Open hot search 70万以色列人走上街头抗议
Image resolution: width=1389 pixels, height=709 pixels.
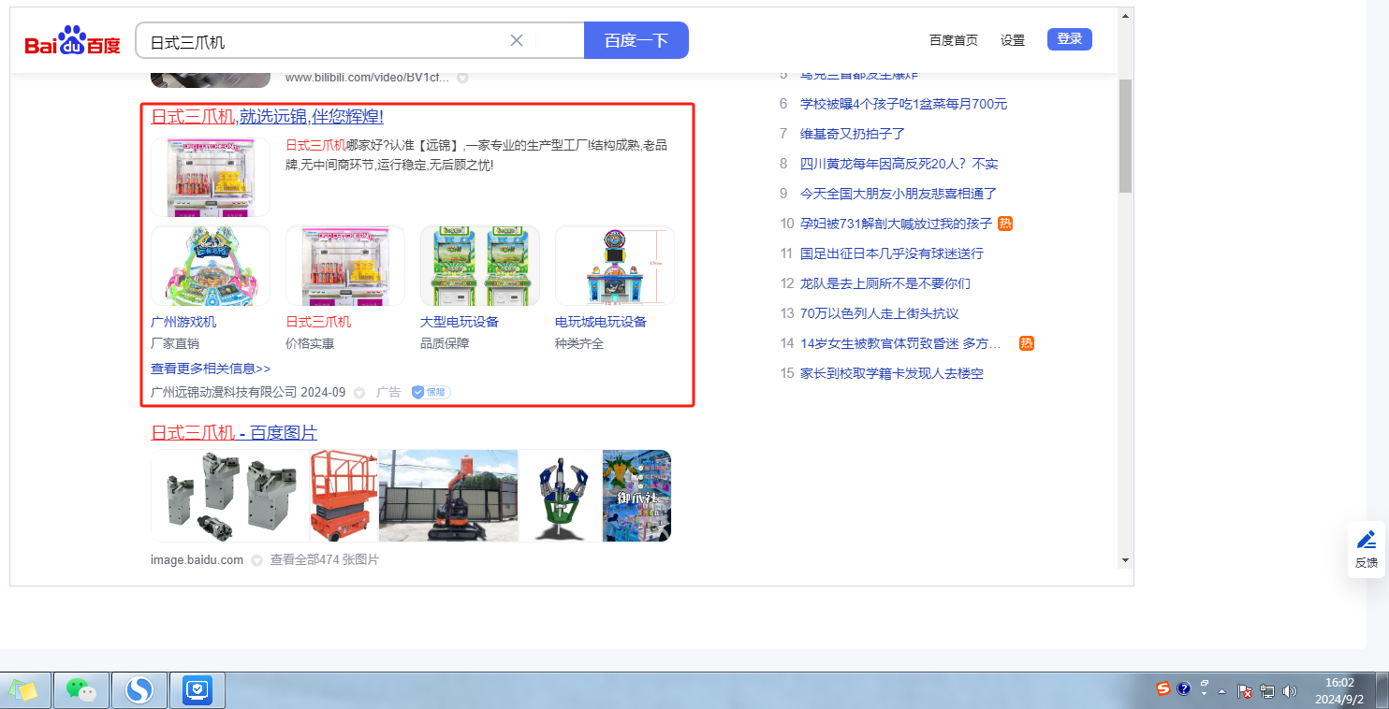(880, 313)
